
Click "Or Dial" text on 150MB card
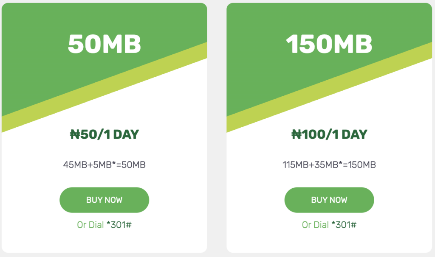(x=315, y=225)
